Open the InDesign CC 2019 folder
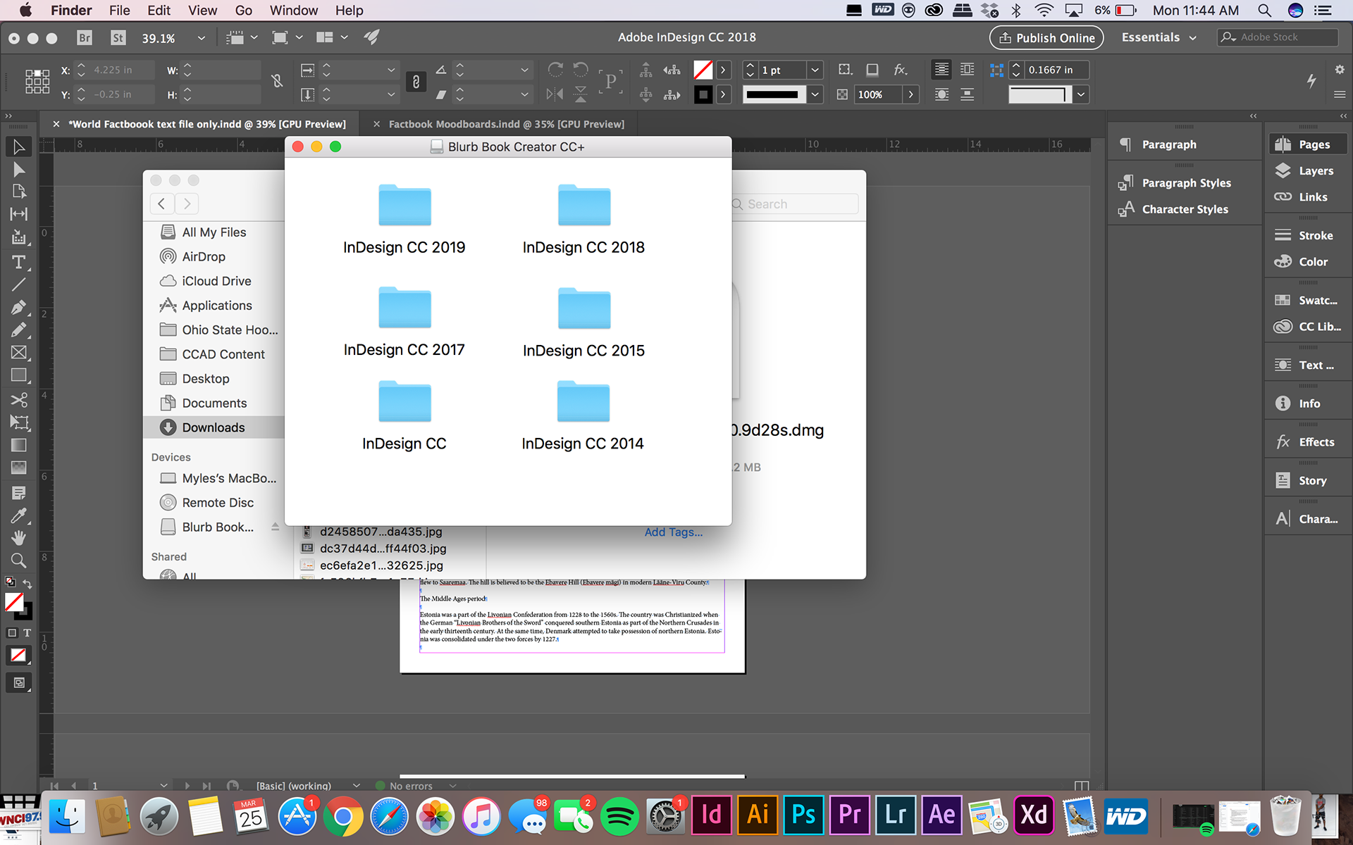Viewport: 1353px width, 845px height. (x=404, y=220)
